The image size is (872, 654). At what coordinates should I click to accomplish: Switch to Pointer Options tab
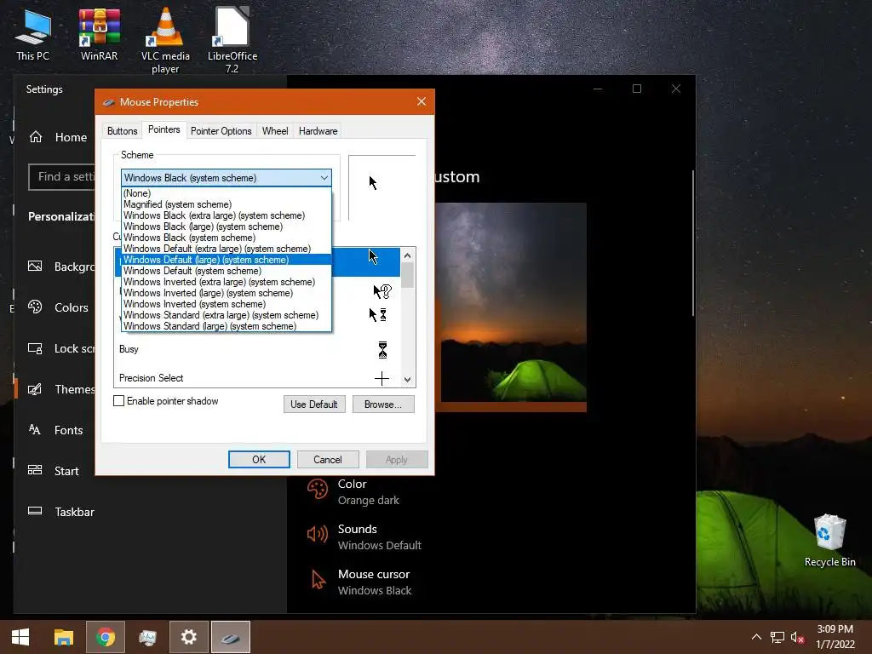coord(221,130)
